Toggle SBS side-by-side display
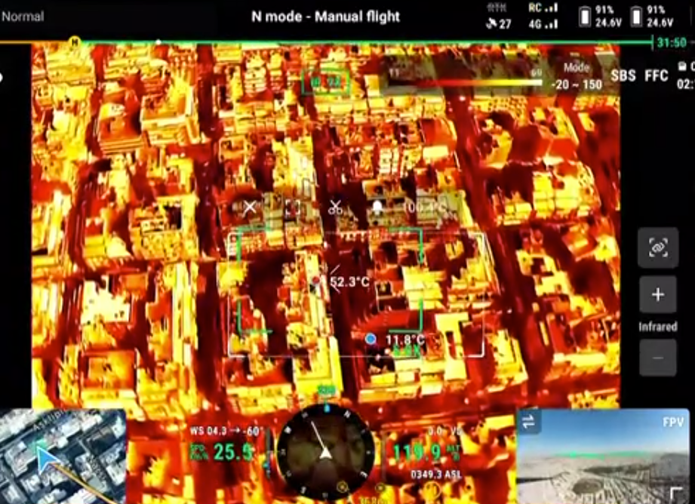Viewport: 695px width, 504px height. tap(623, 76)
